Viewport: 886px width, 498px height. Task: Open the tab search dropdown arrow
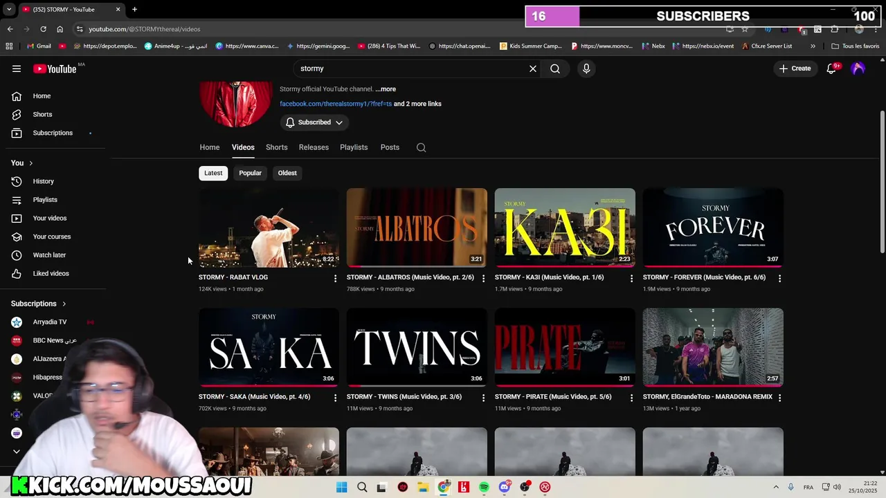coord(9,9)
